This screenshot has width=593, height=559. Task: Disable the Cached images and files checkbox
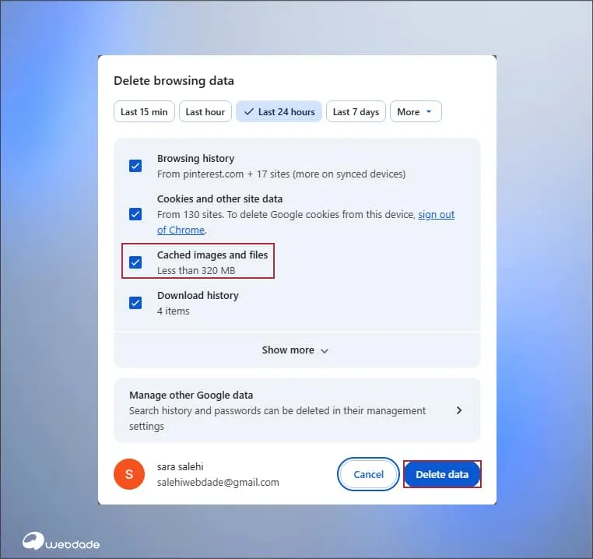tap(135, 262)
